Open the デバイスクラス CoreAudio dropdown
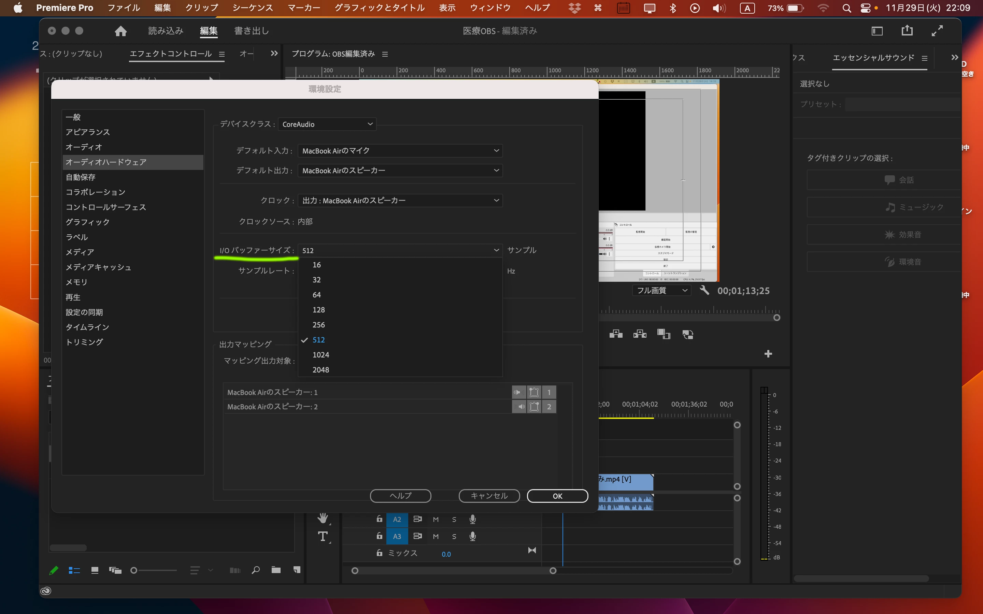 click(327, 124)
